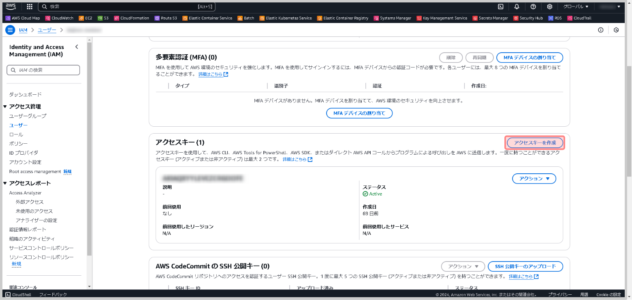Screen dimensions: 632x300
Task: Open Cookie の設定 in the footer
Action: 609,295
